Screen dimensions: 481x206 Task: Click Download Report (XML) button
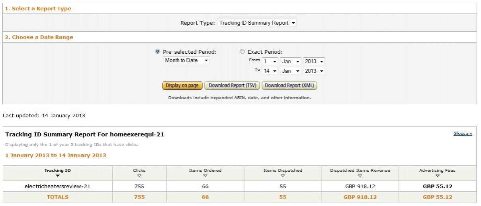[289, 86]
